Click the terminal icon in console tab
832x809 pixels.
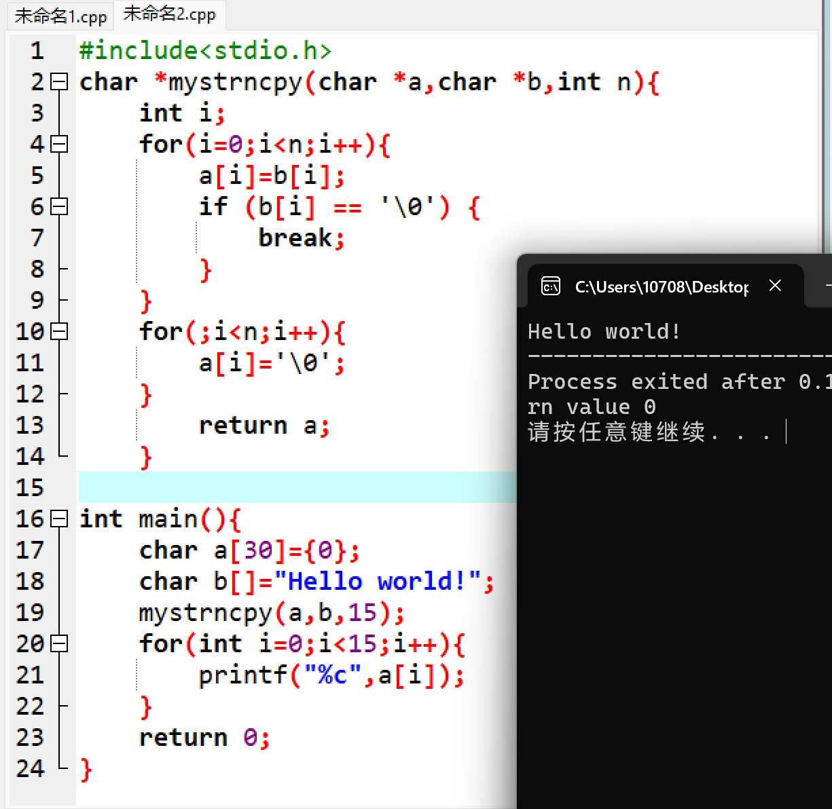[x=551, y=286]
